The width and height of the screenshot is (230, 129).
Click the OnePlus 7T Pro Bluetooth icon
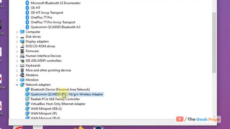click(27, 18)
